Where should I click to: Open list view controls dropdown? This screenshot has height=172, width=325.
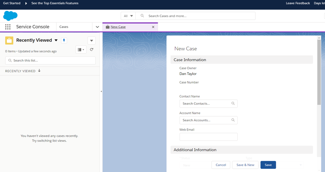click(x=91, y=41)
